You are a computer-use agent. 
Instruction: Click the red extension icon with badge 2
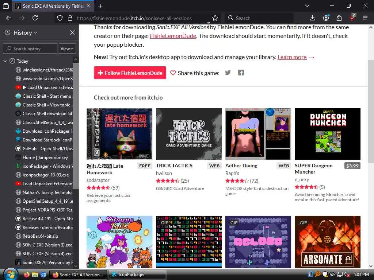point(352,17)
